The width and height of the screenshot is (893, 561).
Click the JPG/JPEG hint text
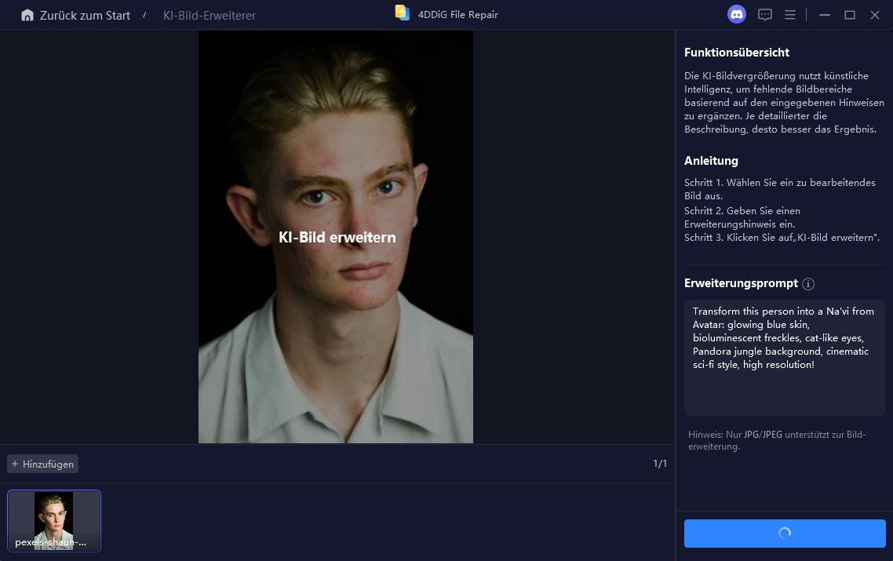click(x=776, y=440)
